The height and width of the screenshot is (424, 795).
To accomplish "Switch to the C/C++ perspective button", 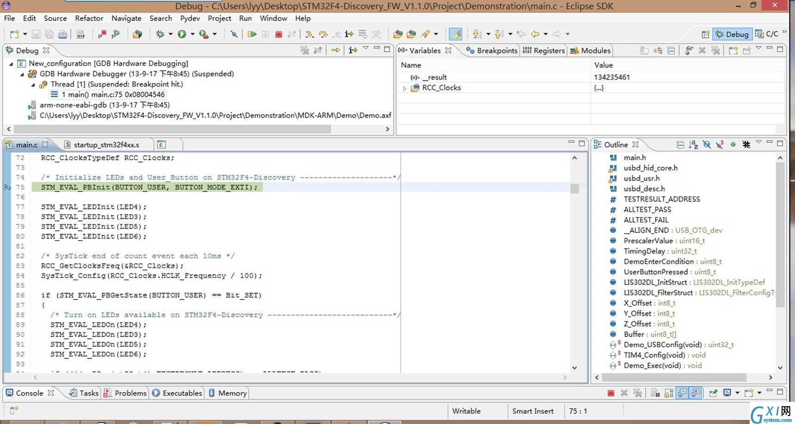I will pos(767,34).
